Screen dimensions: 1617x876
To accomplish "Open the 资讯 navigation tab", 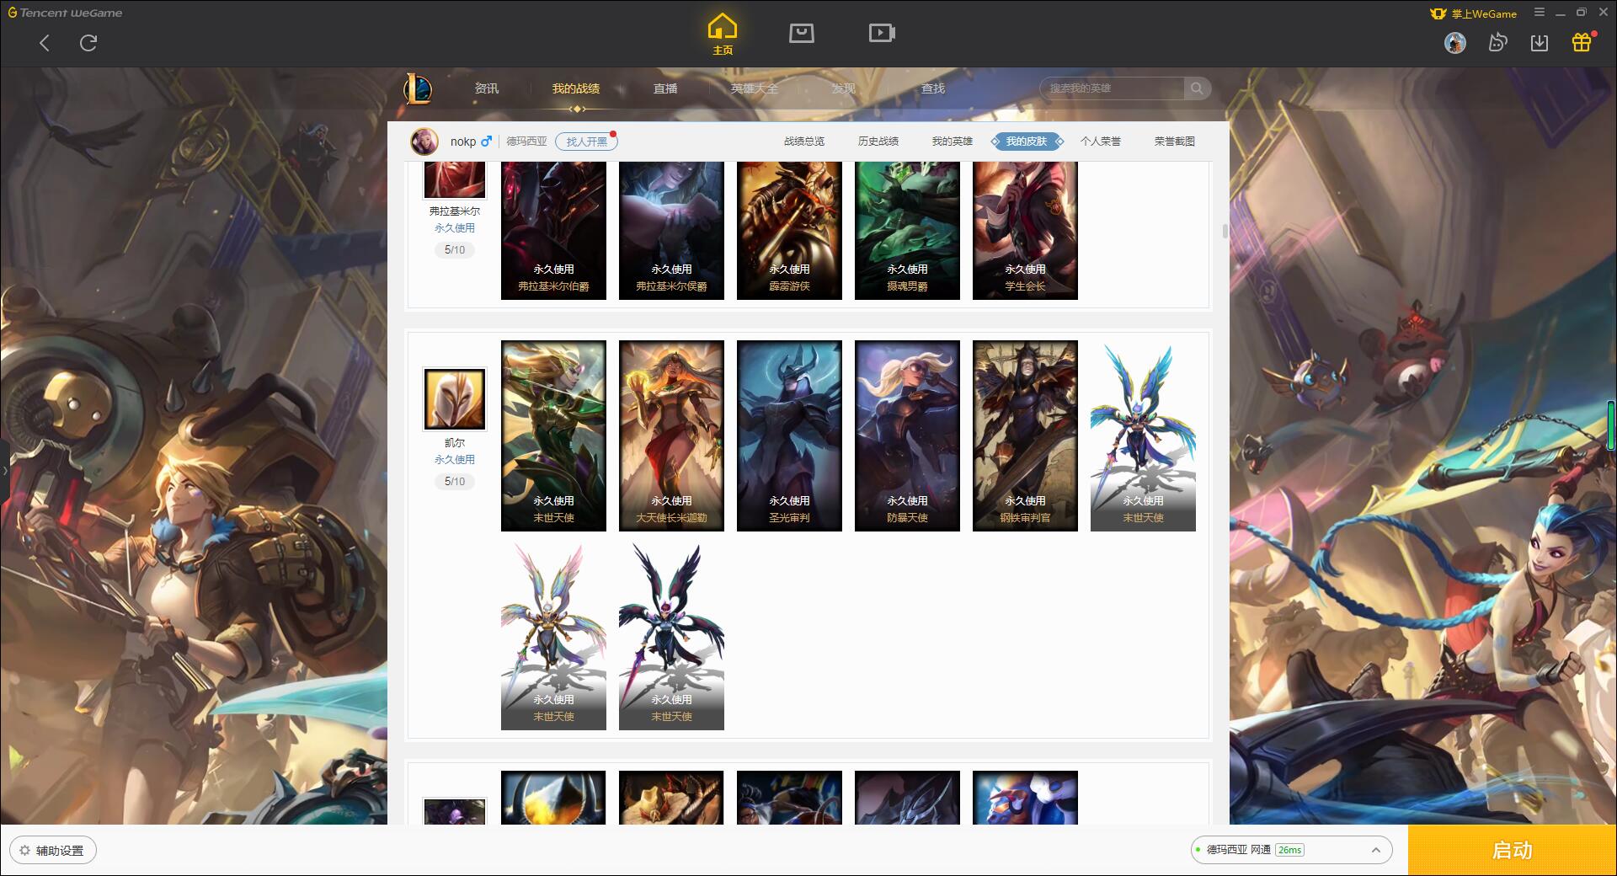I will (x=486, y=88).
